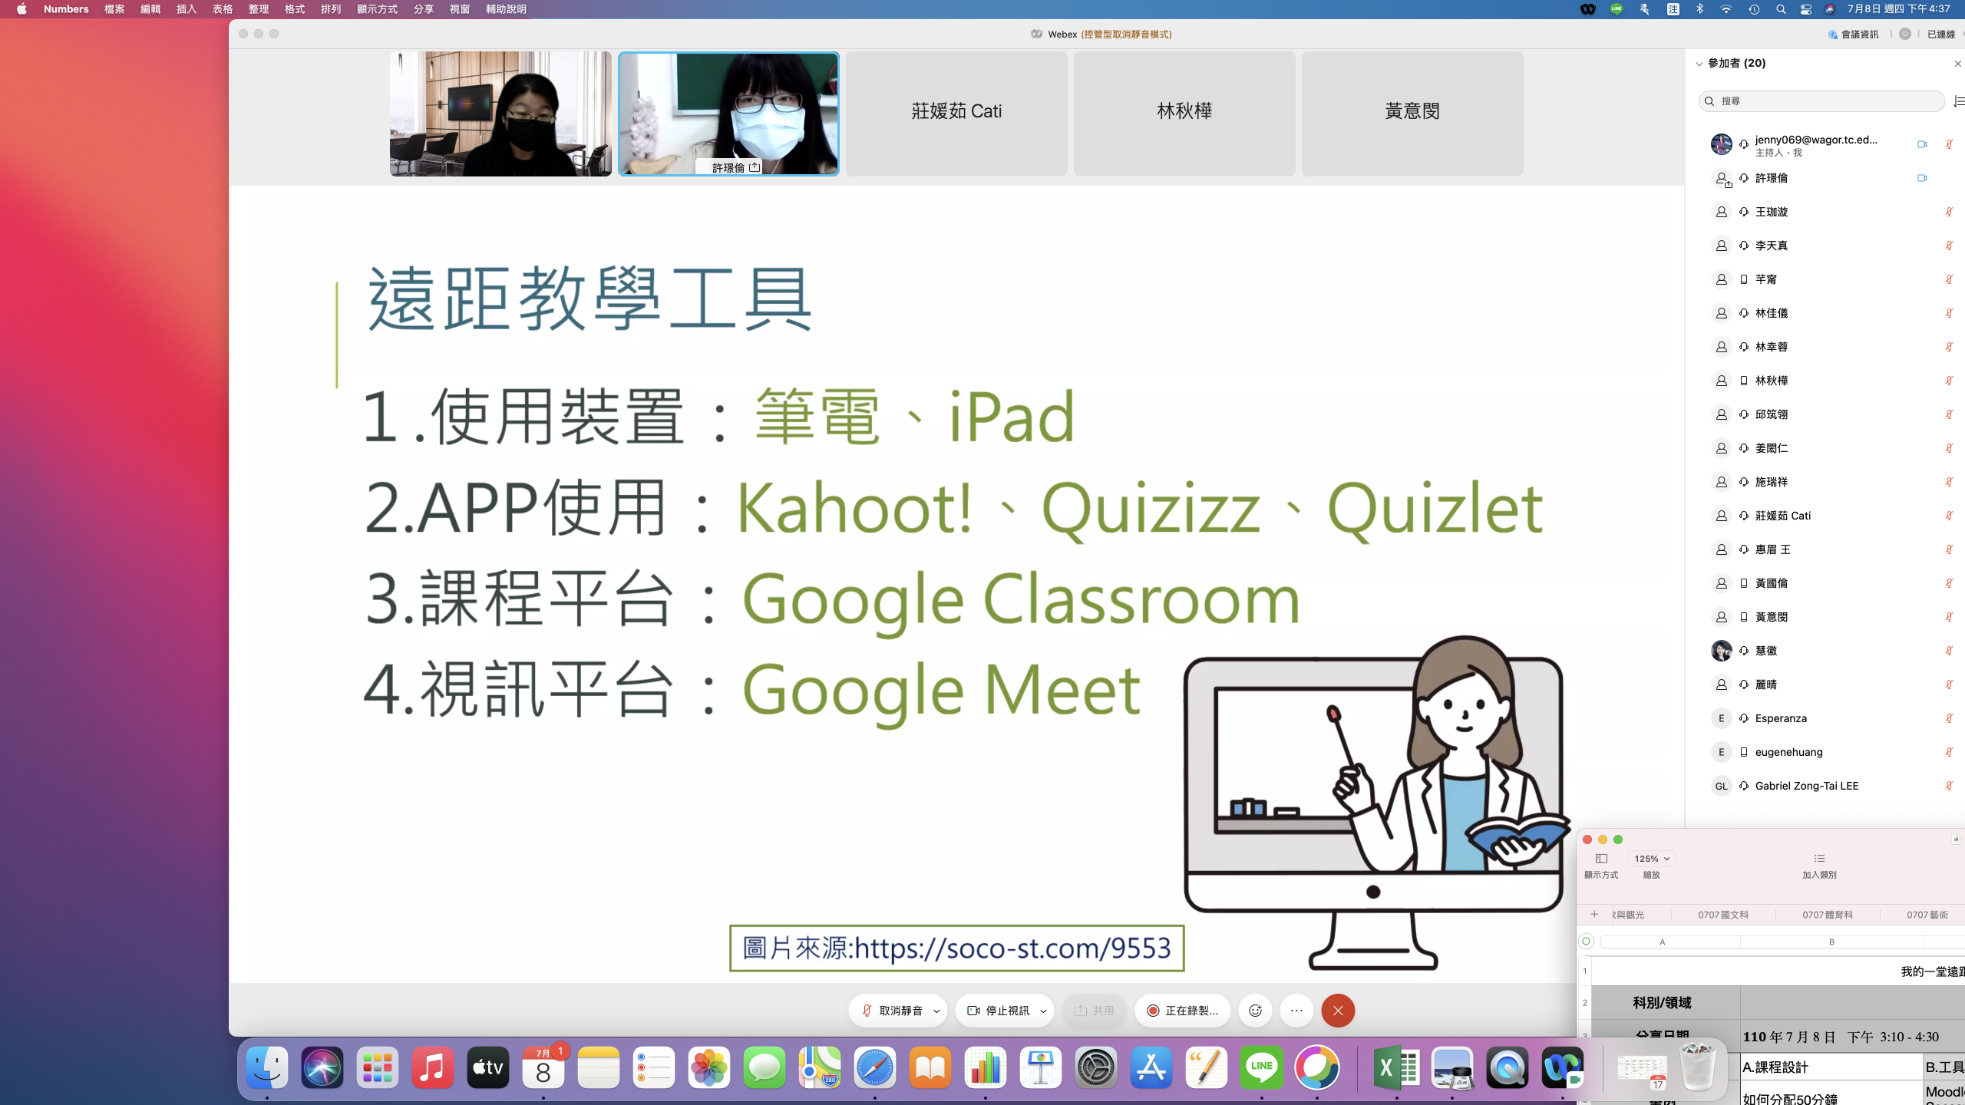Toggle the 正在錄製 recording button
Image resolution: width=1965 pixels, height=1105 pixels.
coord(1182,1011)
